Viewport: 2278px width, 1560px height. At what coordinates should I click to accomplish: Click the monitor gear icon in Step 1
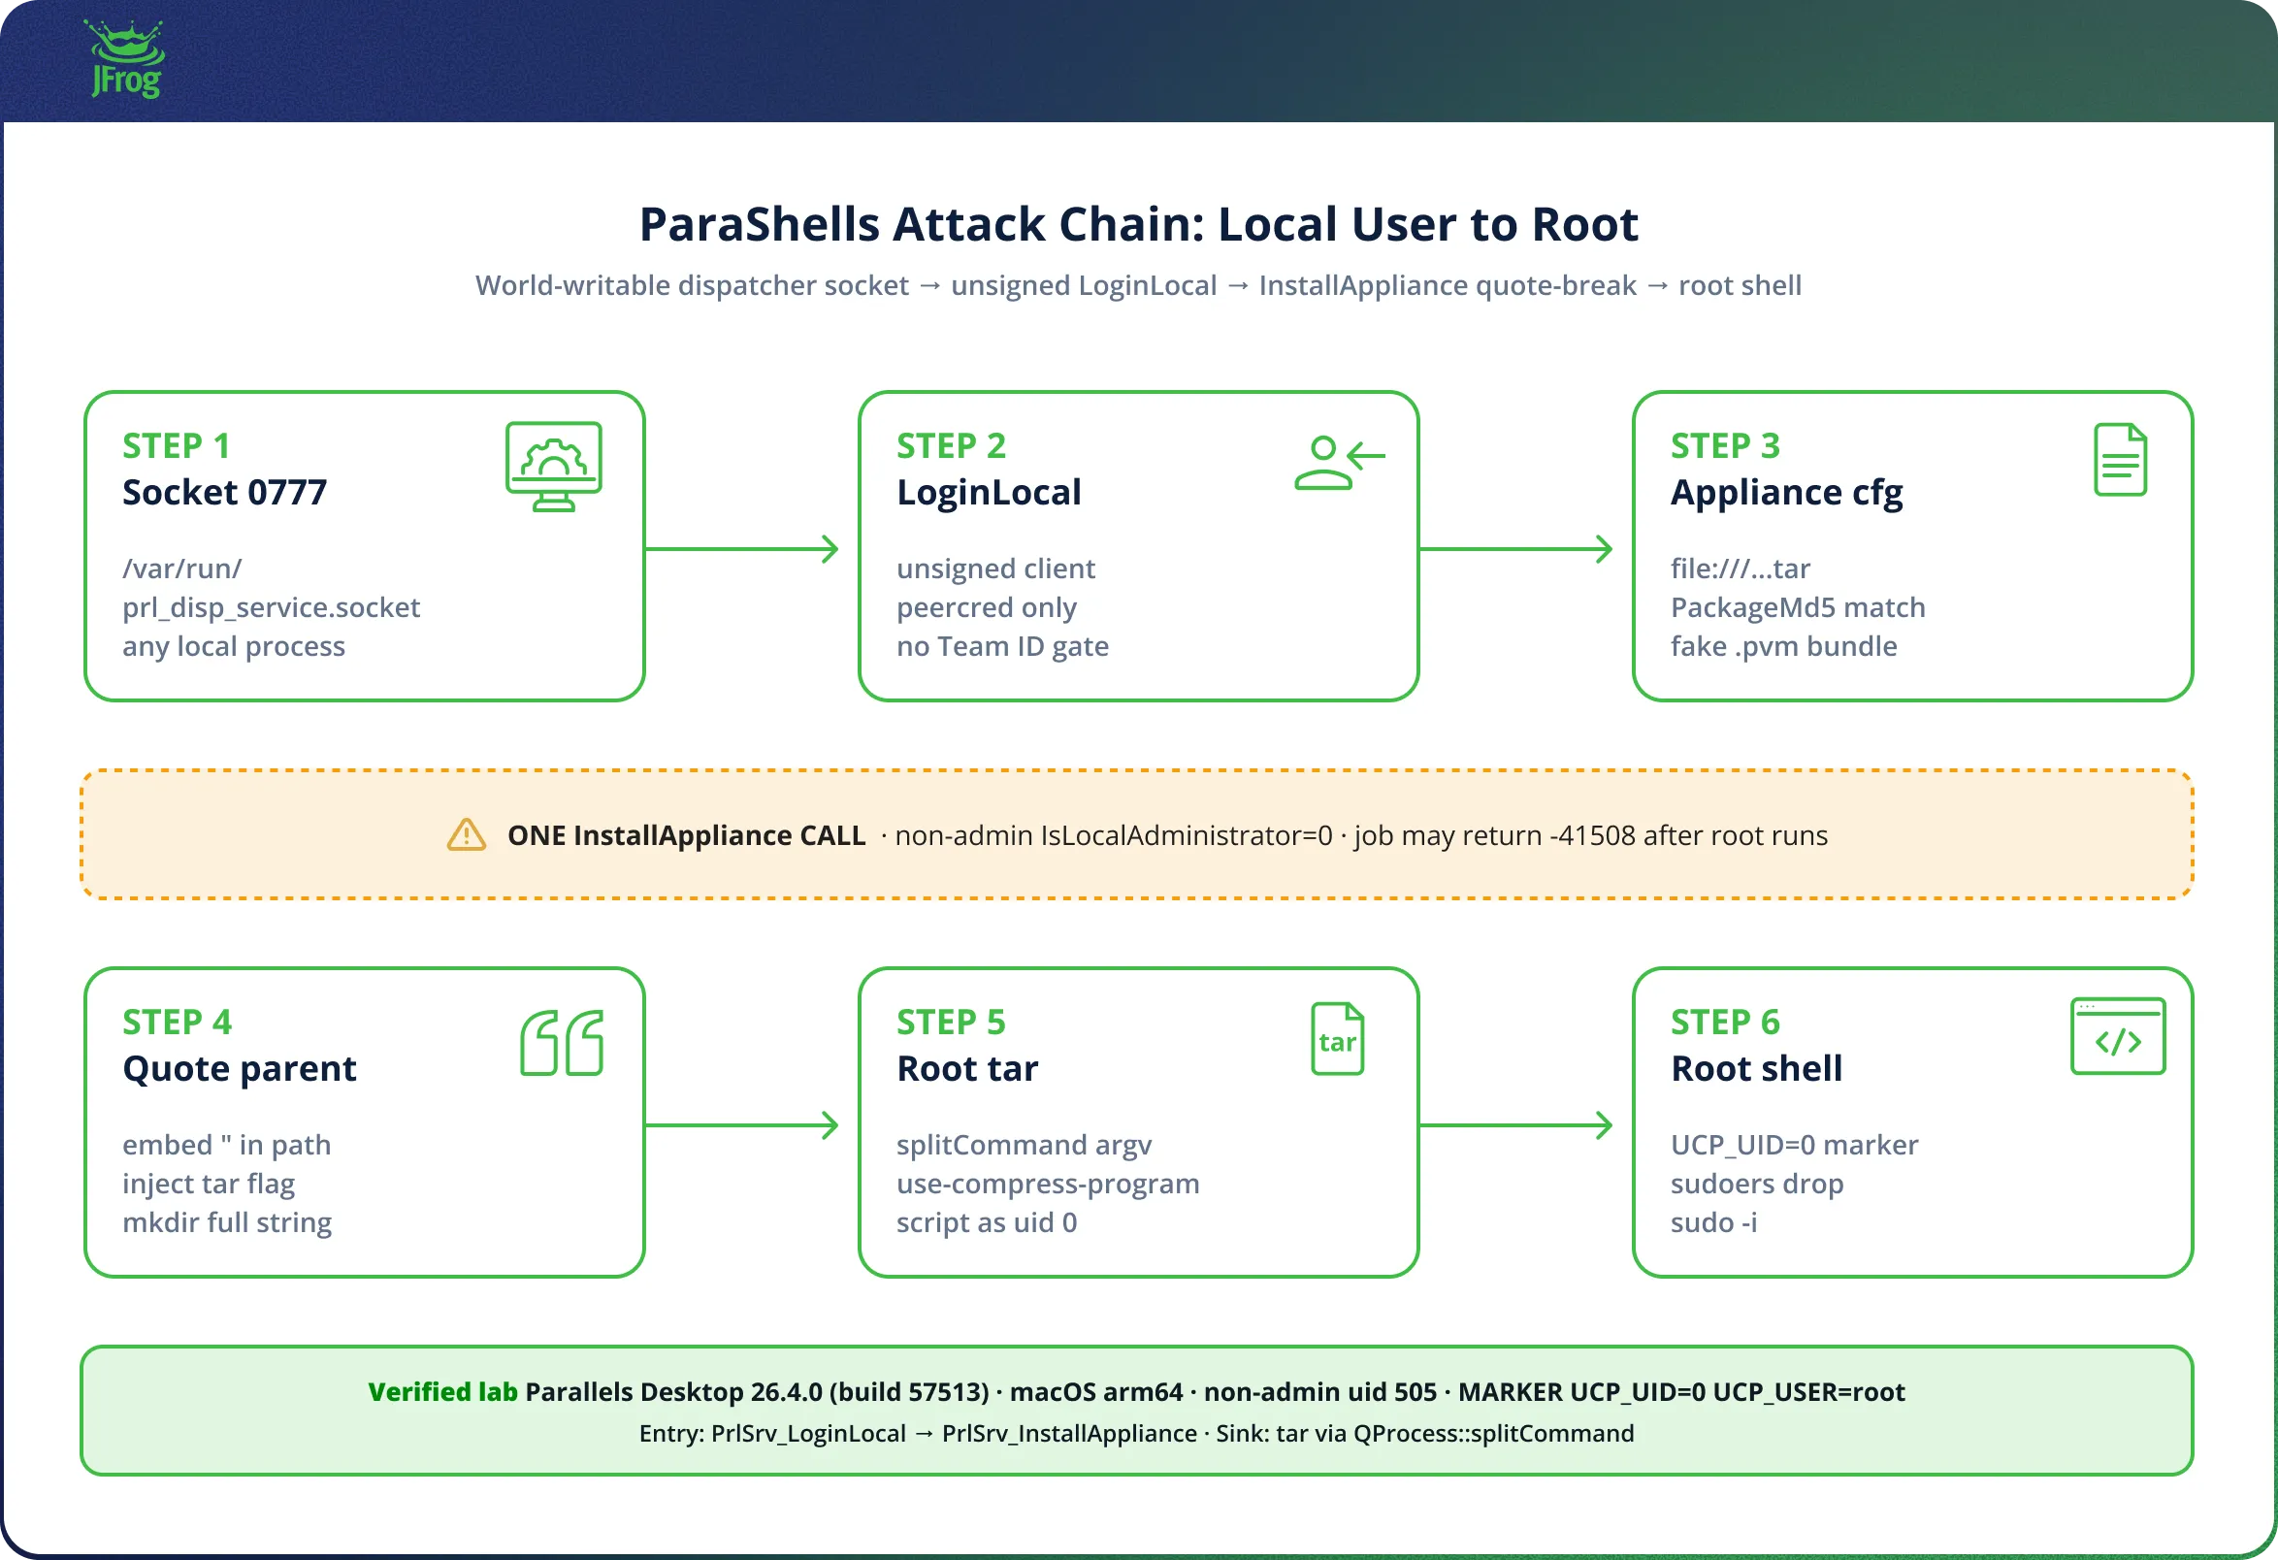[x=554, y=467]
